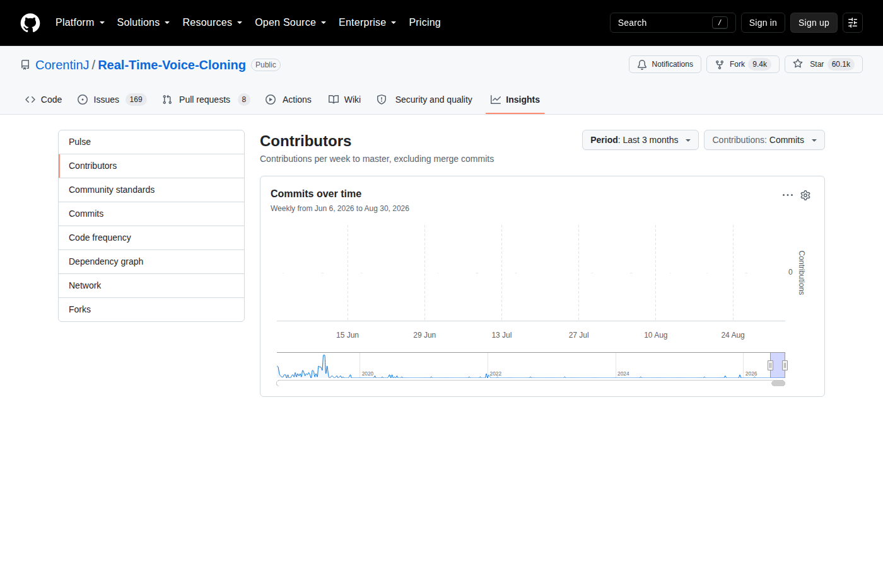Click the right handle of the timeline range selector
The image size is (883, 567).
pos(785,365)
